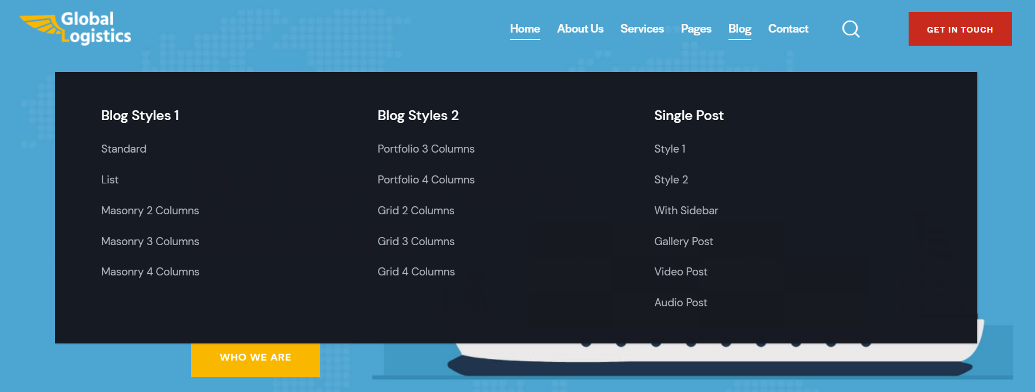Viewport: 1035px width, 392px height.
Task: Choose the List blog layout
Action: [x=110, y=180]
